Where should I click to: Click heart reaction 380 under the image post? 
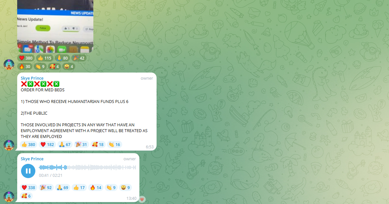[26, 58]
